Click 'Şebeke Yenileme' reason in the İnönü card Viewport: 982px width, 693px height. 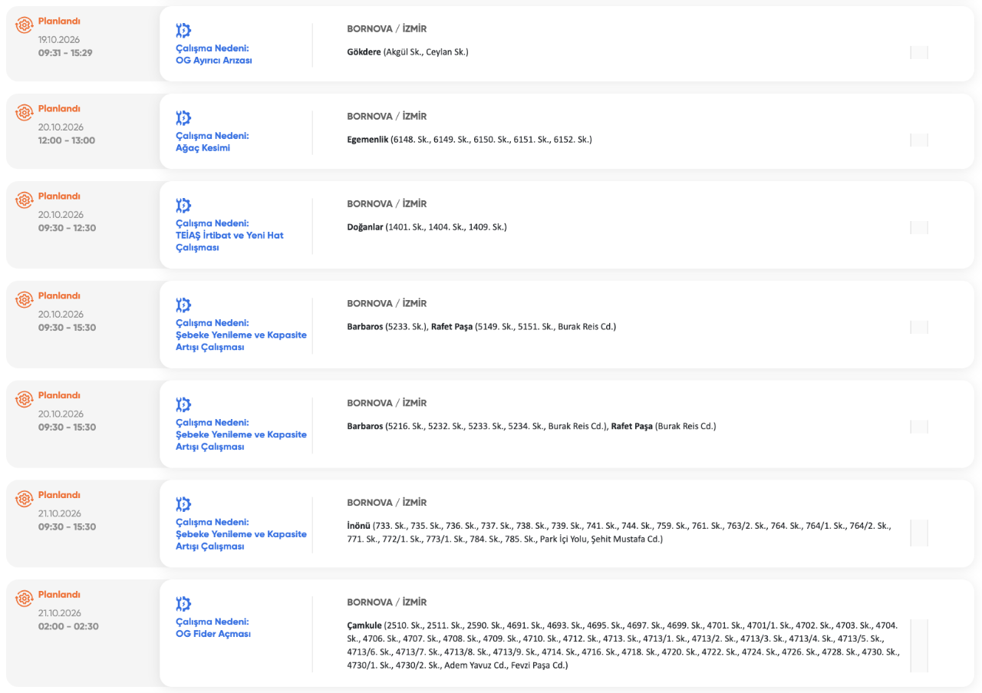[241, 540]
